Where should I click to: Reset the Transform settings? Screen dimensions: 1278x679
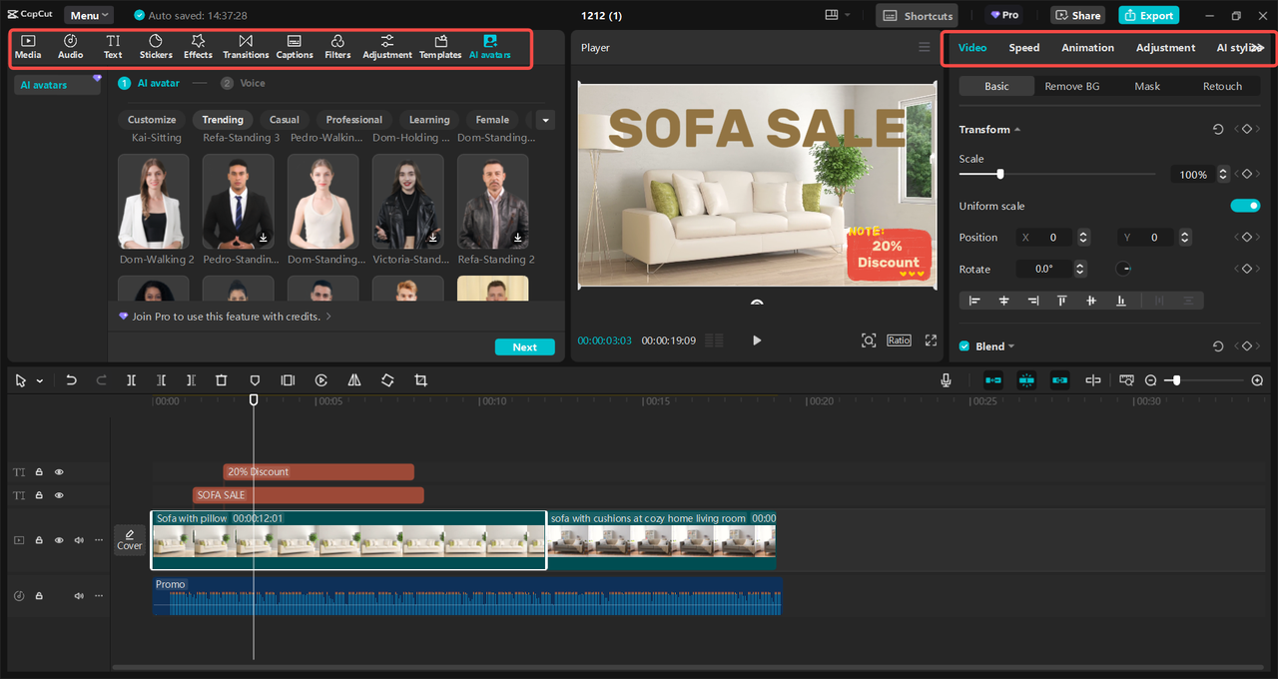pyautogui.click(x=1218, y=130)
